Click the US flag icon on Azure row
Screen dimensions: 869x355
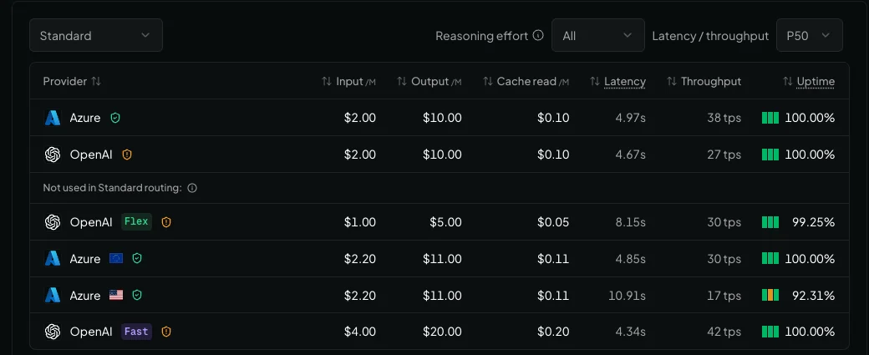116,295
